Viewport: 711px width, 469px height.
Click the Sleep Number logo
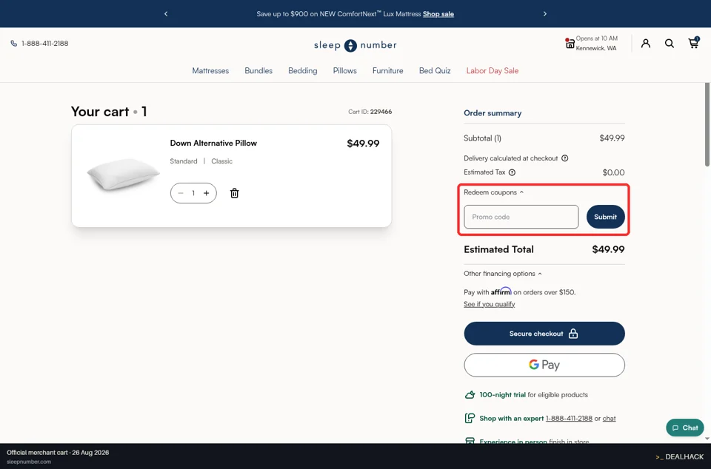coord(355,45)
